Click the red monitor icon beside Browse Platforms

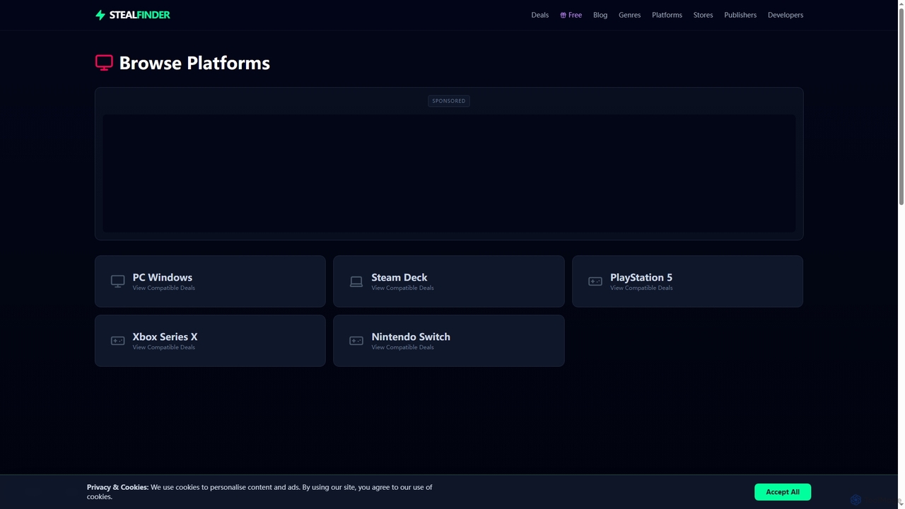point(104,63)
